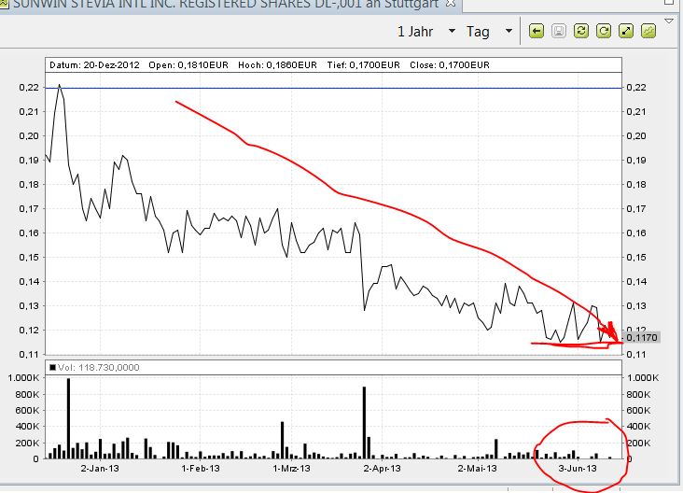Click the green back arrow icon

[537, 32]
